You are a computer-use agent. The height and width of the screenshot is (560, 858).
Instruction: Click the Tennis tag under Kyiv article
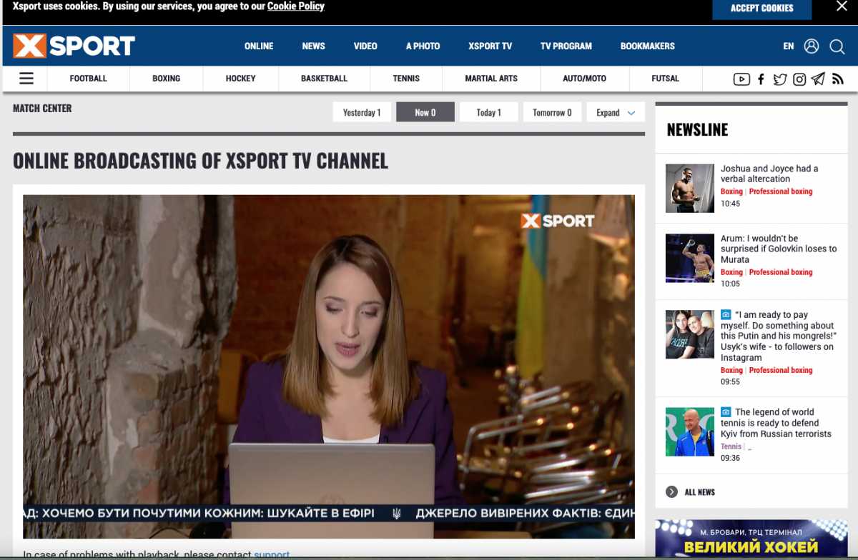point(731,446)
